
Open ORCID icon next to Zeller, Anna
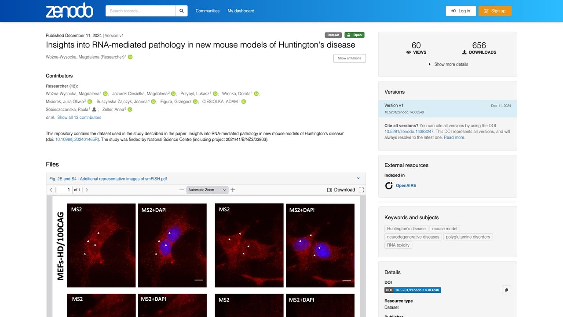pyautogui.click(x=130, y=110)
